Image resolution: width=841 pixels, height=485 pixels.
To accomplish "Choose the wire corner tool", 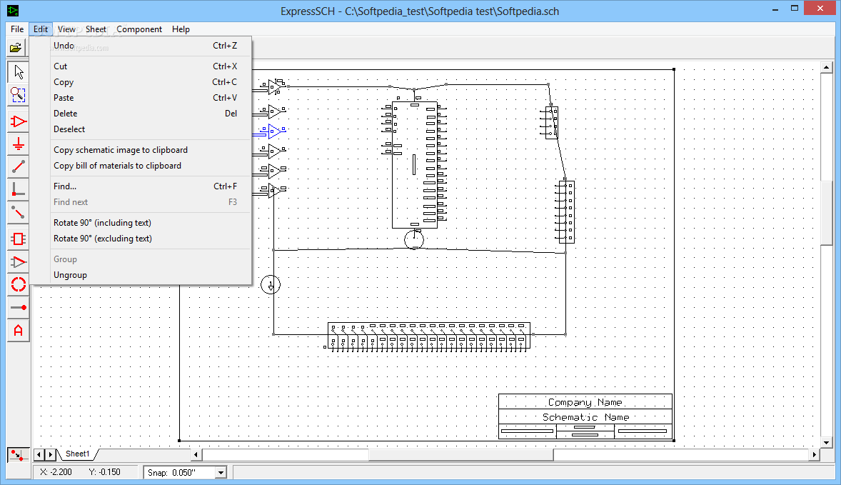I will click(19, 189).
